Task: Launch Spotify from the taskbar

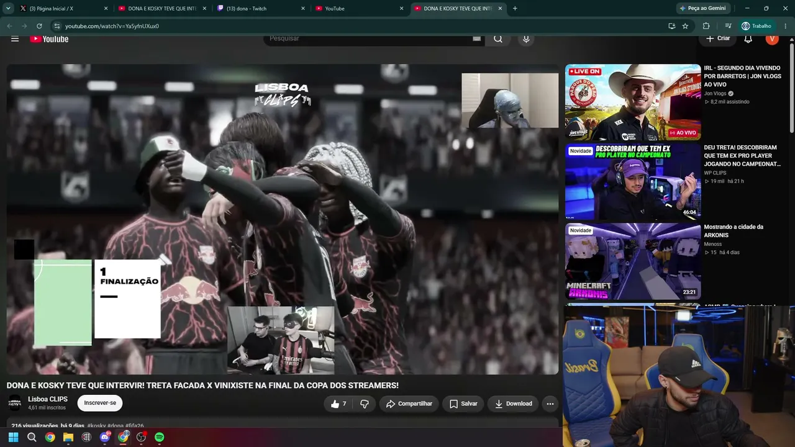Action: (159, 437)
